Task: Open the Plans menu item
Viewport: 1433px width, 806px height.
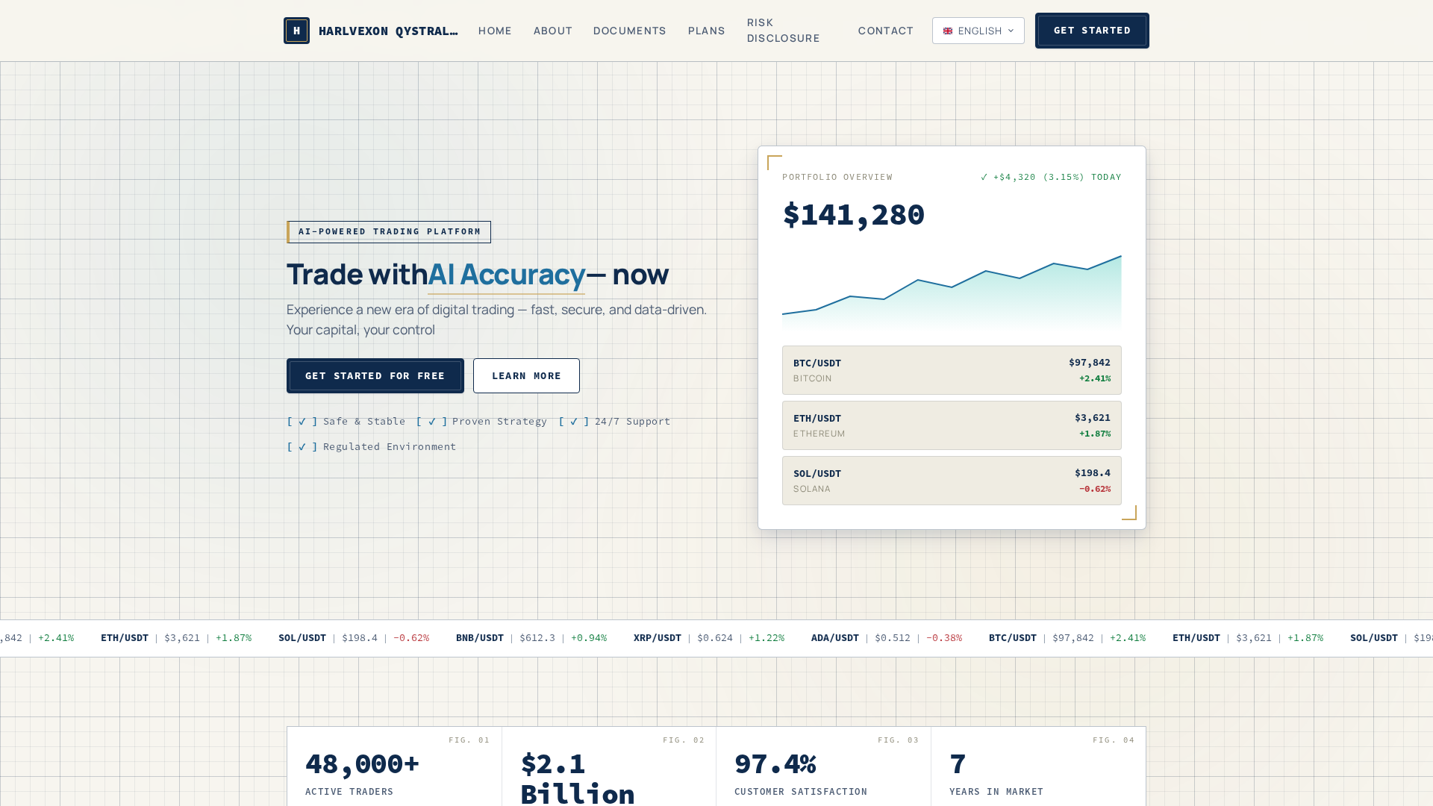Action: tap(706, 31)
